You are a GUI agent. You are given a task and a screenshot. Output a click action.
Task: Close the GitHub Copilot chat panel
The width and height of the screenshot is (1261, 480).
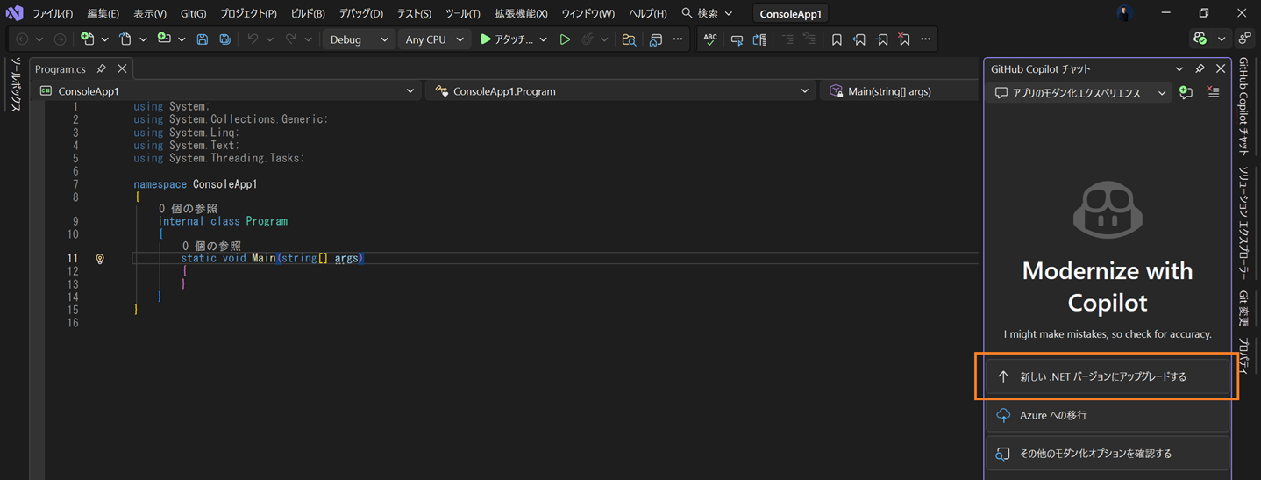1221,68
